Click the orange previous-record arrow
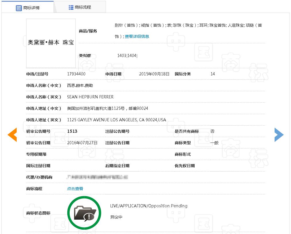291x234 pixels. coord(12,135)
